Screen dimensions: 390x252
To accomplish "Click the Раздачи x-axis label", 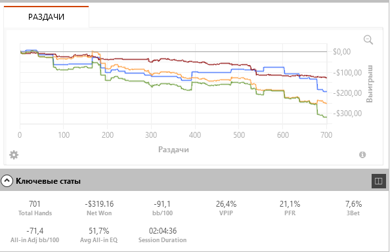I will pyautogui.click(x=173, y=150).
